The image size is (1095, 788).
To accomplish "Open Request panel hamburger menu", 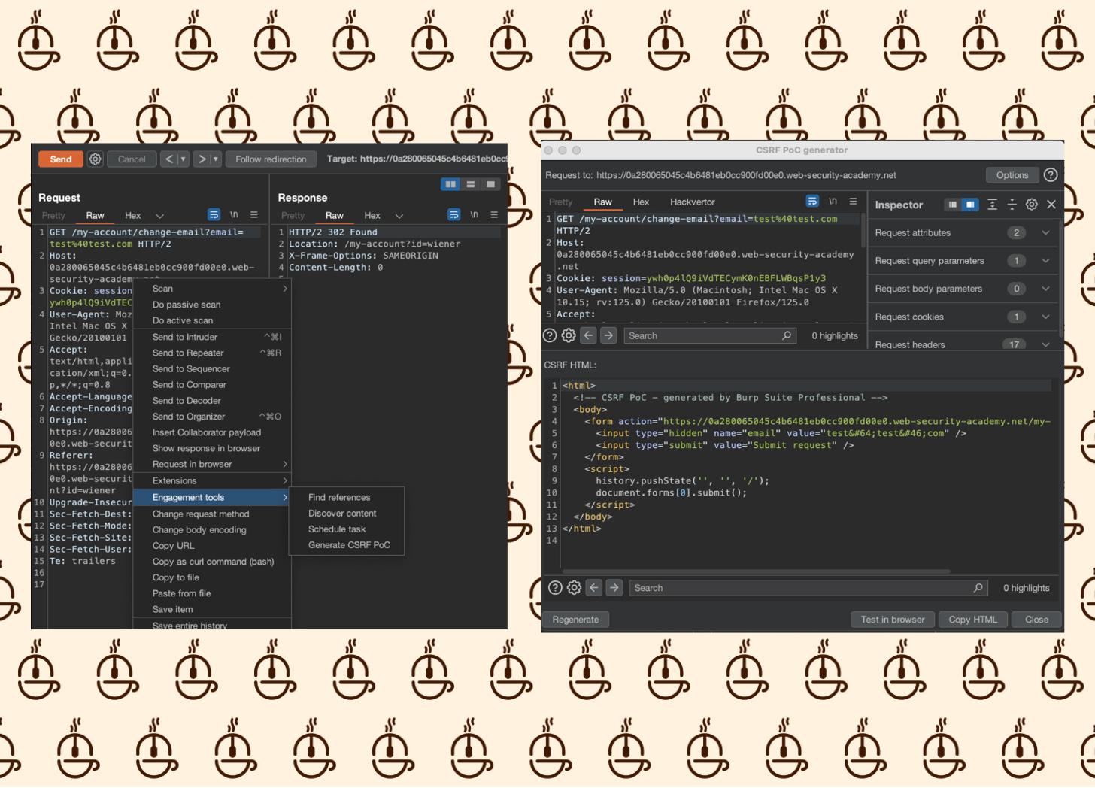I will coord(254,215).
